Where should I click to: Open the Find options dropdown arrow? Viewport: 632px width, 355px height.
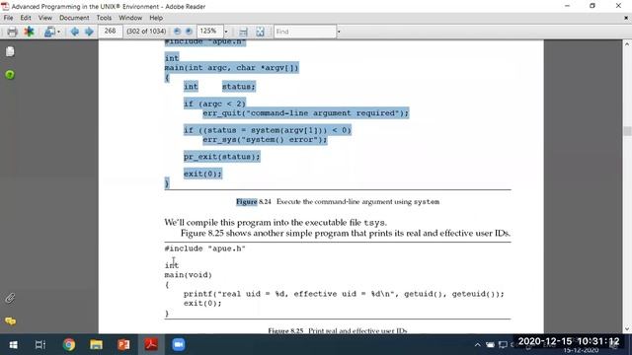pyautogui.click(x=339, y=32)
